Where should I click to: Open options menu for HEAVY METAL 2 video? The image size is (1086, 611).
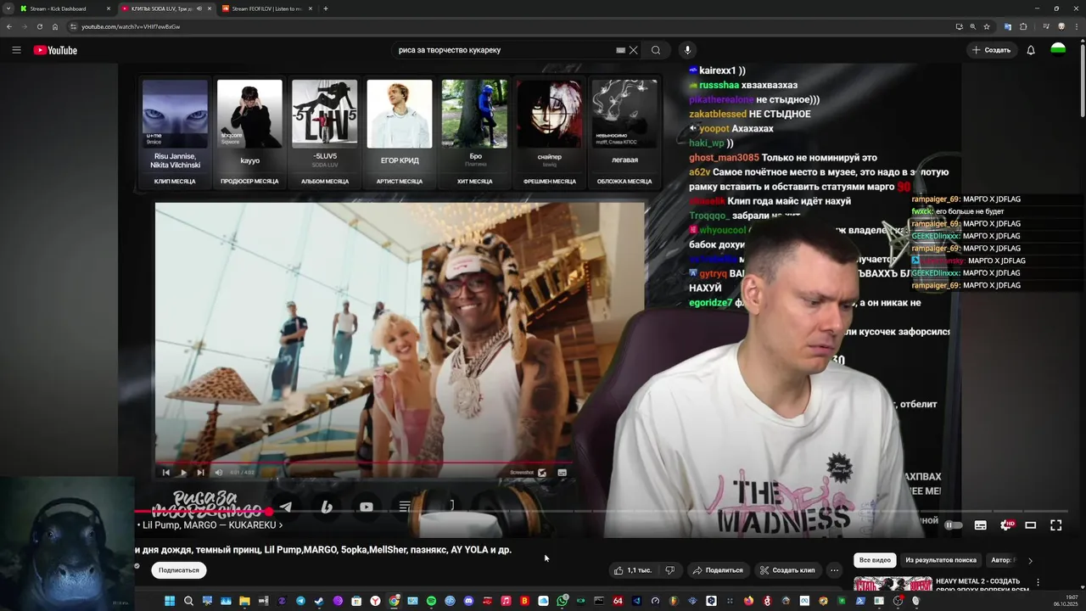pyautogui.click(x=1038, y=582)
